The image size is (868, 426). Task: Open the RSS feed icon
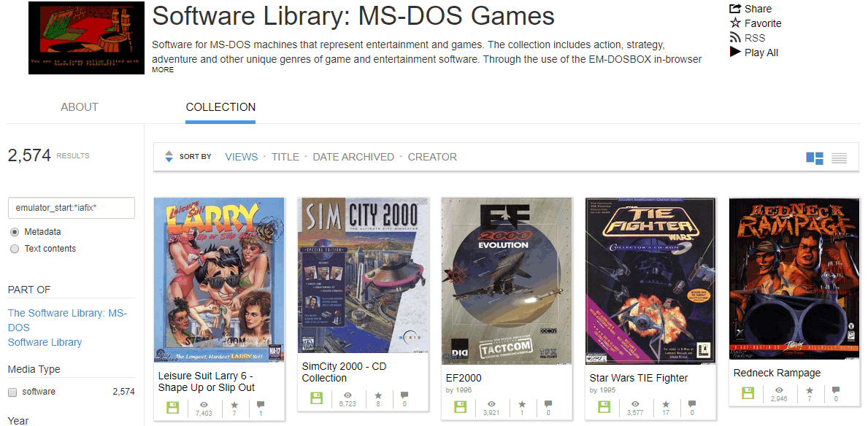click(x=735, y=38)
